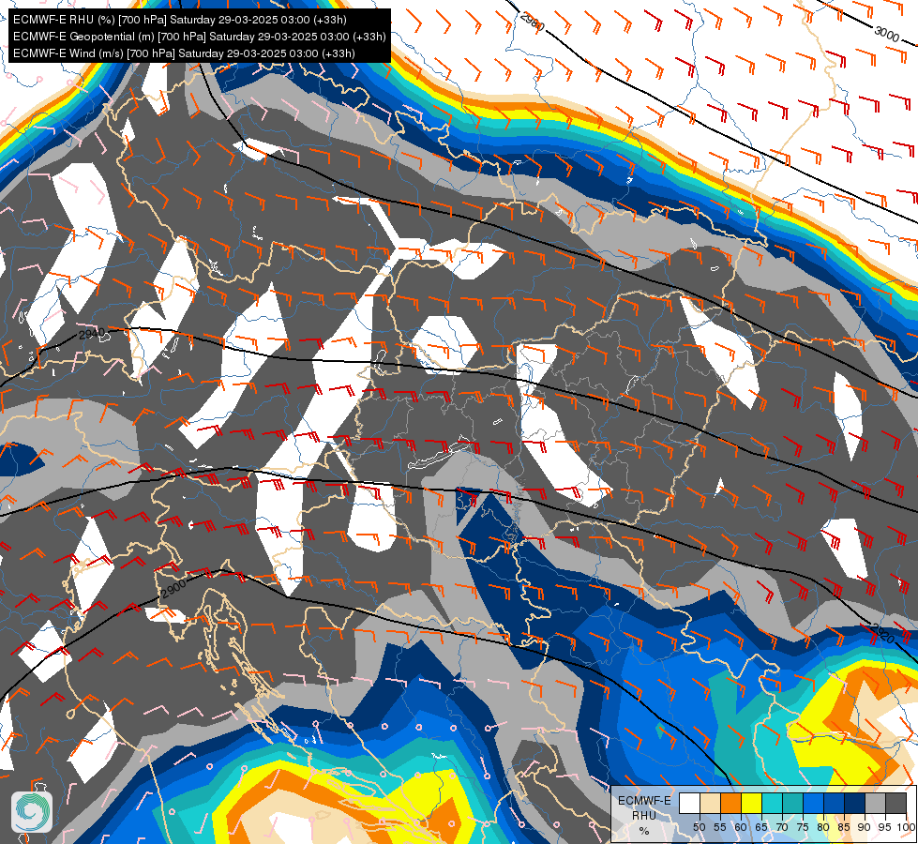
Task: Choose the bright blue 75–80% legend swatch
Action: point(813,803)
